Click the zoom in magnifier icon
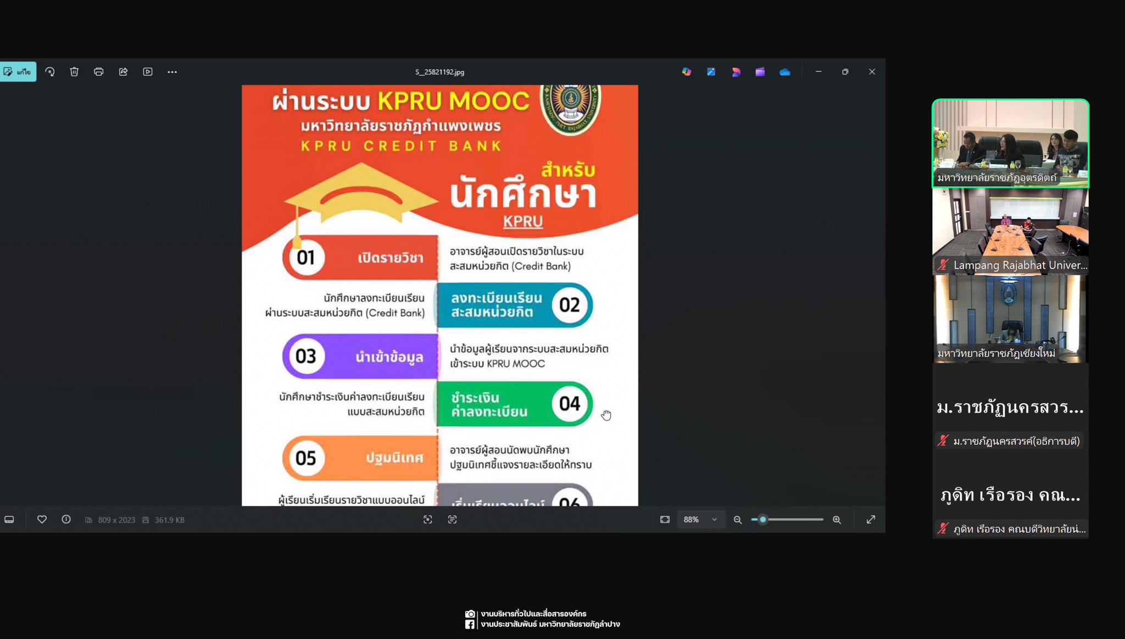This screenshot has height=639, width=1125. pos(837,519)
